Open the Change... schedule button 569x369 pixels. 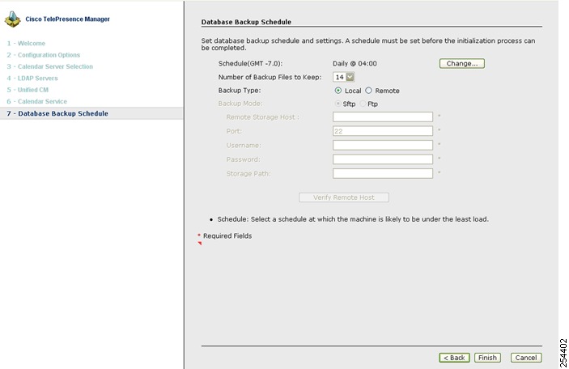pyautogui.click(x=461, y=63)
